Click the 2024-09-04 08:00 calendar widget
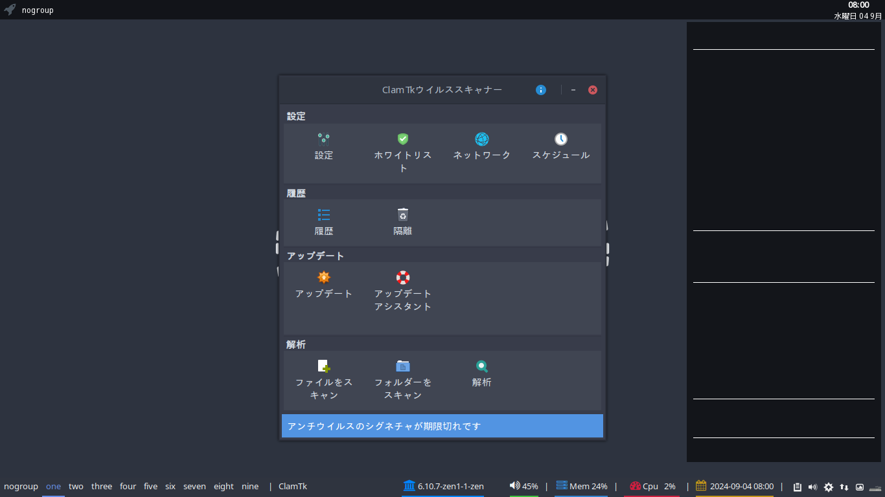The image size is (885, 497). [x=735, y=486]
